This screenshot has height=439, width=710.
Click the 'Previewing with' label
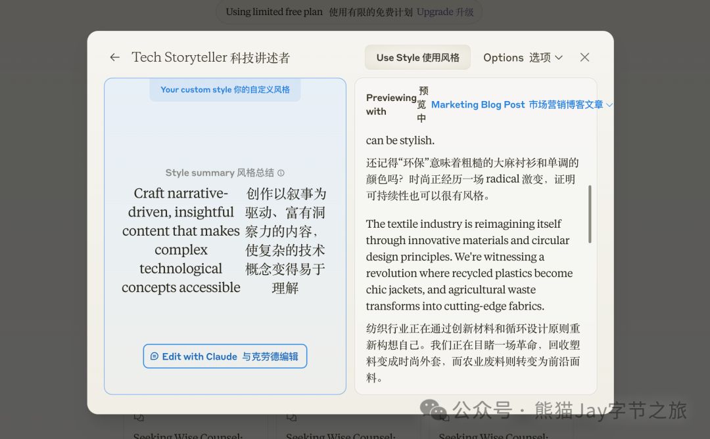point(390,104)
